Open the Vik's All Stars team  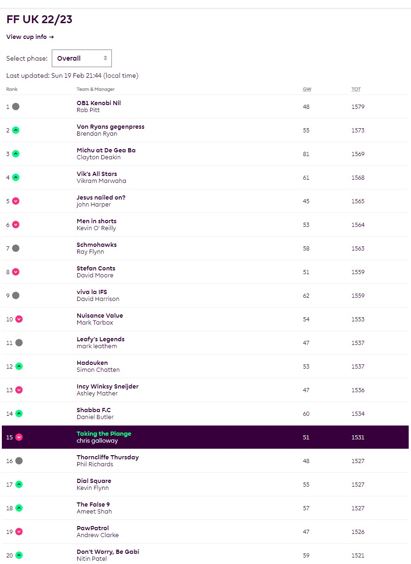pos(97,174)
